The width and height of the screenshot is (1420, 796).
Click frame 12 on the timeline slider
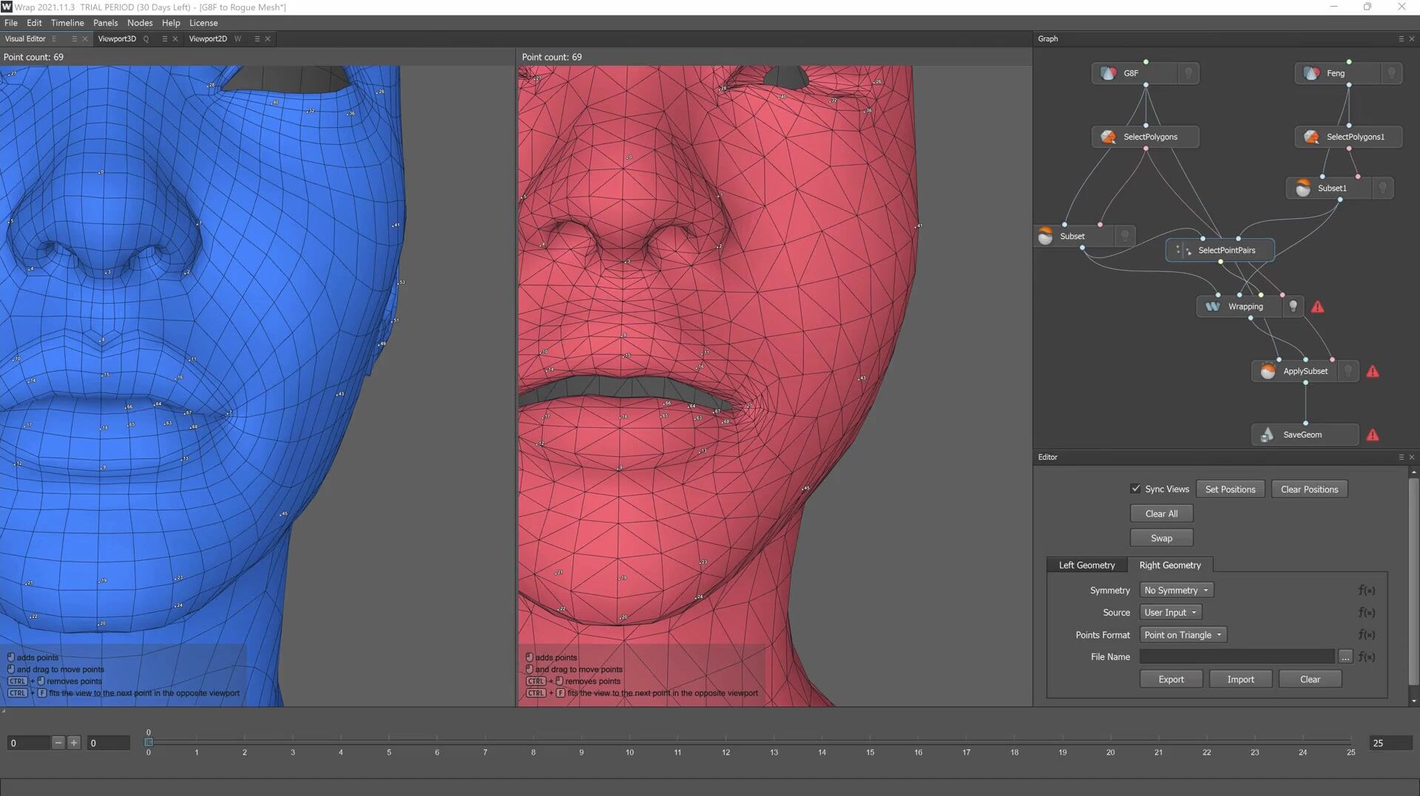click(x=726, y=742)
